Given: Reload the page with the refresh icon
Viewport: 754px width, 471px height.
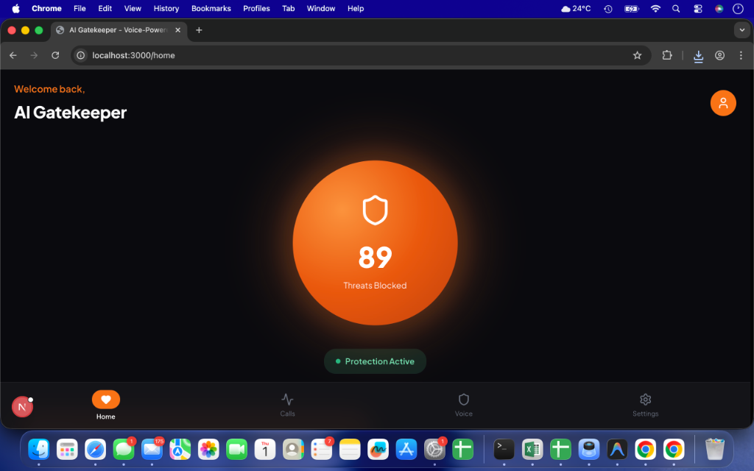Looking at the screenshot, I should 55,55.
